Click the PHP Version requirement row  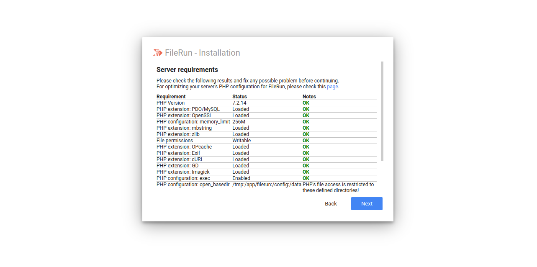171,103
